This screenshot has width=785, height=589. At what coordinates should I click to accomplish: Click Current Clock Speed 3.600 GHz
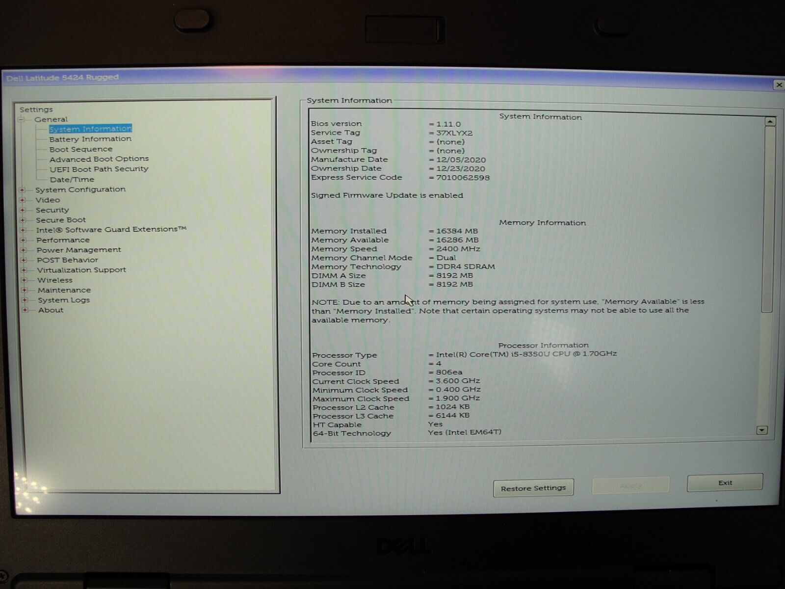pyautogui.click(x=458, y=381)
